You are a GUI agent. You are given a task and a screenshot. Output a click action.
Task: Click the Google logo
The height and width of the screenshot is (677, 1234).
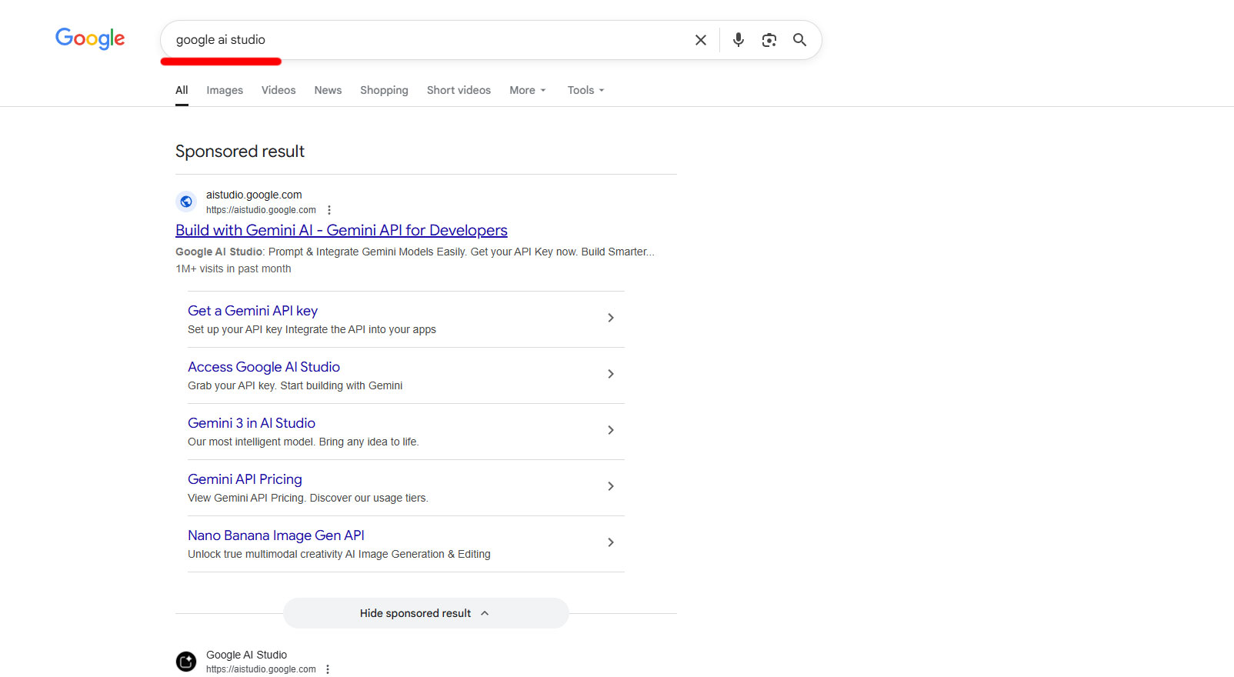tap(90, 38)
